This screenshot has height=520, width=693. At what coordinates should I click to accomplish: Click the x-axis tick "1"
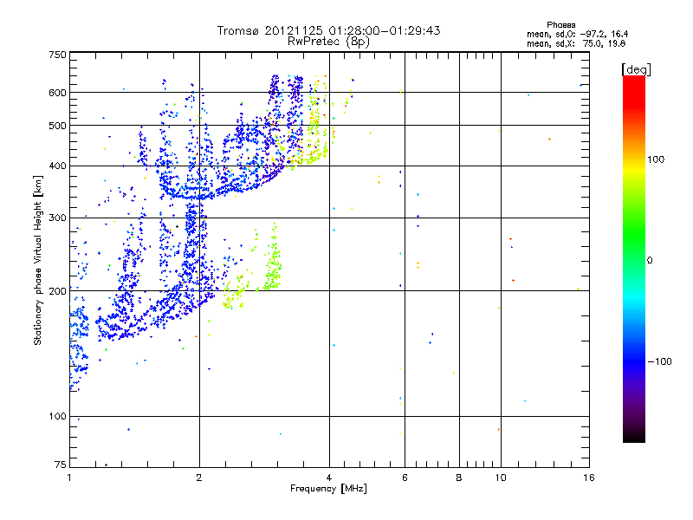(69, 478)
